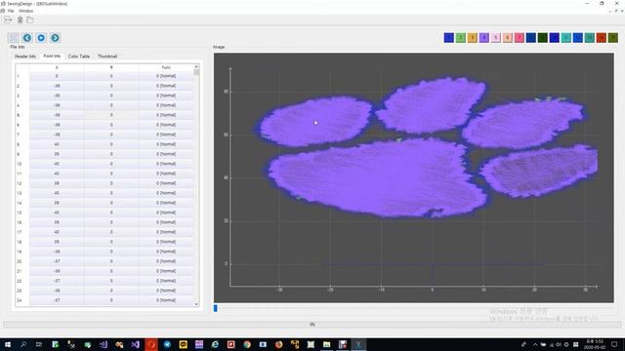The height and width of the screenshot is (351, 625).
Task: Show the Thumbnail tab
Action: (107, 57)
